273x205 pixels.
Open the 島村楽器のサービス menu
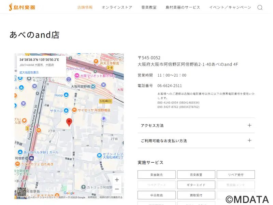183,7
